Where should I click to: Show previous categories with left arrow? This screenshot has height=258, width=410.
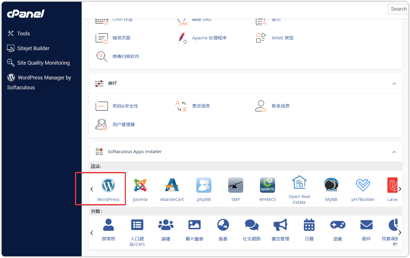tap(92, 232)
